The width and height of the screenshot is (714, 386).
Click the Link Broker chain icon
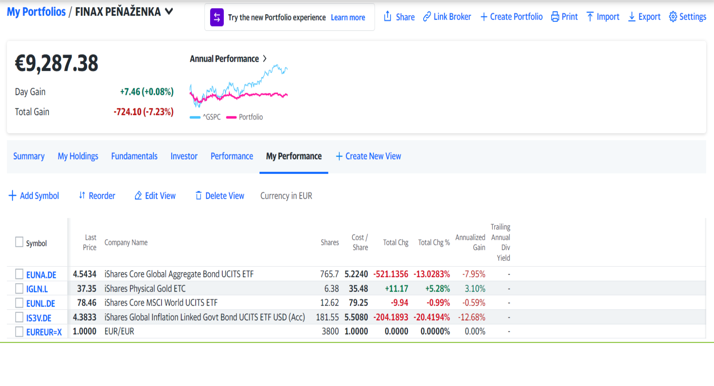coord(427,17)
